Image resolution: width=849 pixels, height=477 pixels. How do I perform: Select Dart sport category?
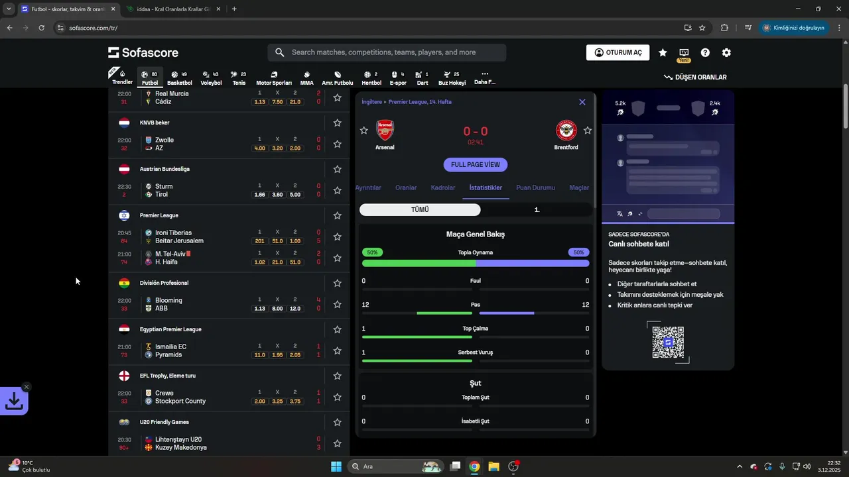coord(422,78)
